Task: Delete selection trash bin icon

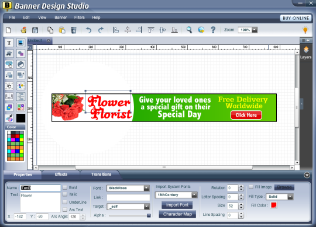Action: 74,30
